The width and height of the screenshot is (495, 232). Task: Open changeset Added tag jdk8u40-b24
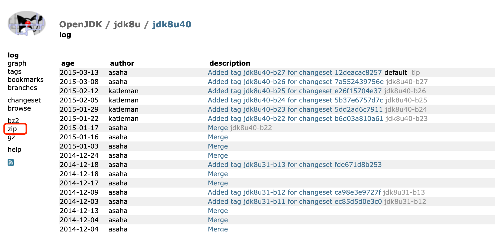295,100
